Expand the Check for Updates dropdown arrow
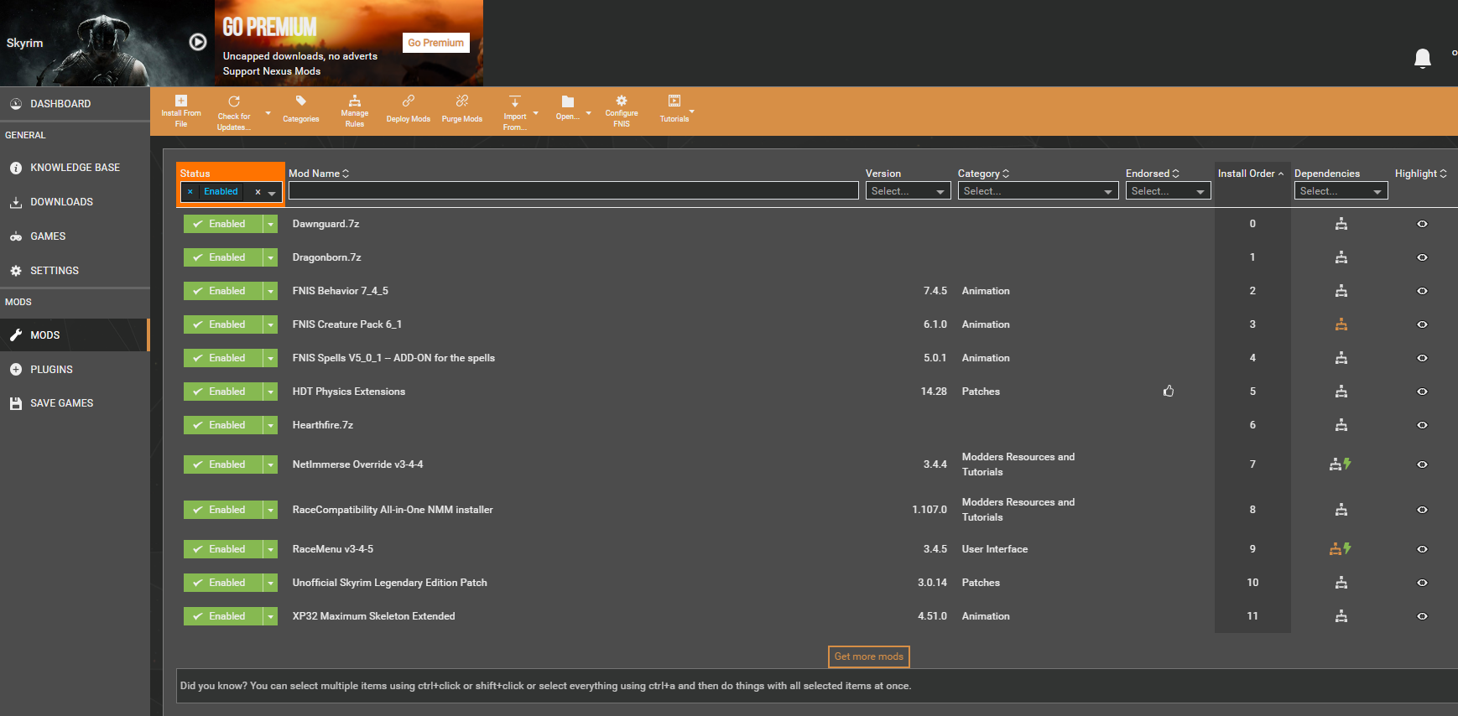 click(x=268, y=113)
